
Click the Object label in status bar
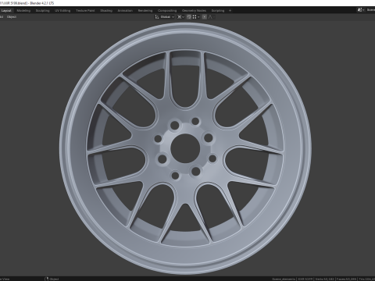click(x=54, y=279)
